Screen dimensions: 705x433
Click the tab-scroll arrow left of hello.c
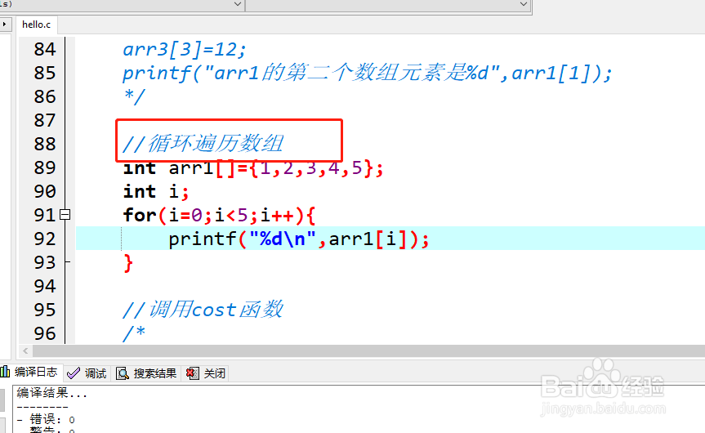[x=4, y=25]
